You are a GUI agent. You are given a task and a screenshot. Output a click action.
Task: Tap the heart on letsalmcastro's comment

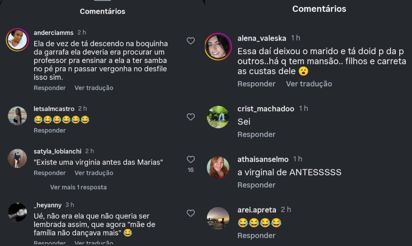pos(191,117)
